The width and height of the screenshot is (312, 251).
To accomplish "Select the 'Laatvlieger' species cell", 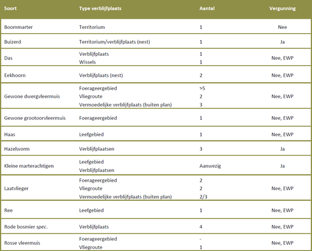I will click(16, 189).
